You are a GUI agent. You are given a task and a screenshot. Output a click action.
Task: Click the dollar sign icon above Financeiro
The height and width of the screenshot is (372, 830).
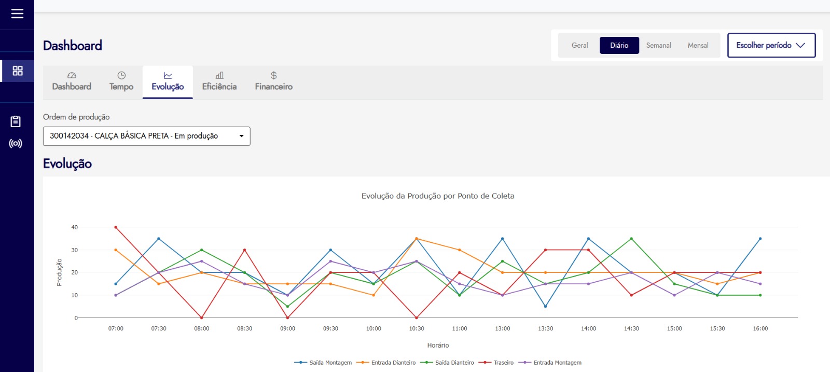[273, 76]
